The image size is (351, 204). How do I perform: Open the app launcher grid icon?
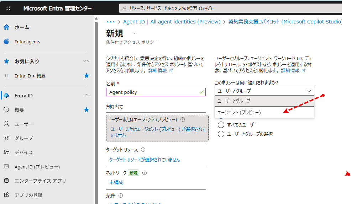[x=8, y=8]
